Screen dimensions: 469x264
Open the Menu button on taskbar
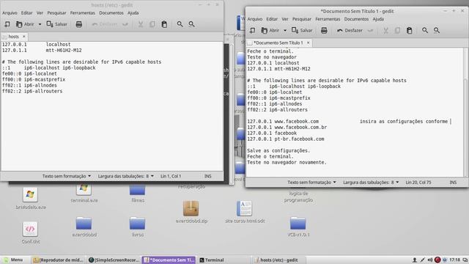tap(13, 260)
